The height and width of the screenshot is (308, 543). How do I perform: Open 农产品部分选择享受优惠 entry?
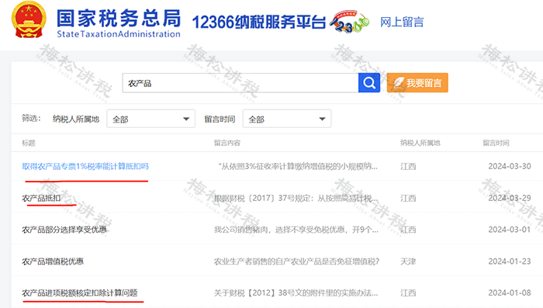click(x=64, y=230)
